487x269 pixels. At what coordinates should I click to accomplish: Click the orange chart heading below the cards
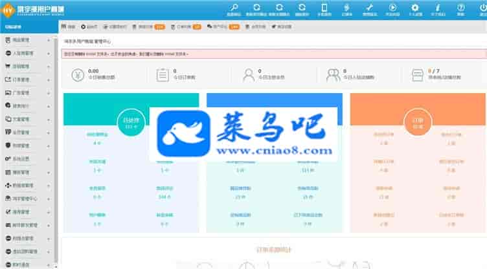pos(274,250)
